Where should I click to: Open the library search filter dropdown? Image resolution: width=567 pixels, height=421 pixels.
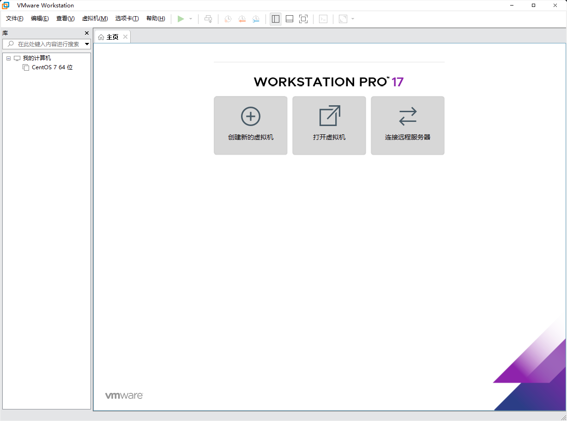point(86,44)
